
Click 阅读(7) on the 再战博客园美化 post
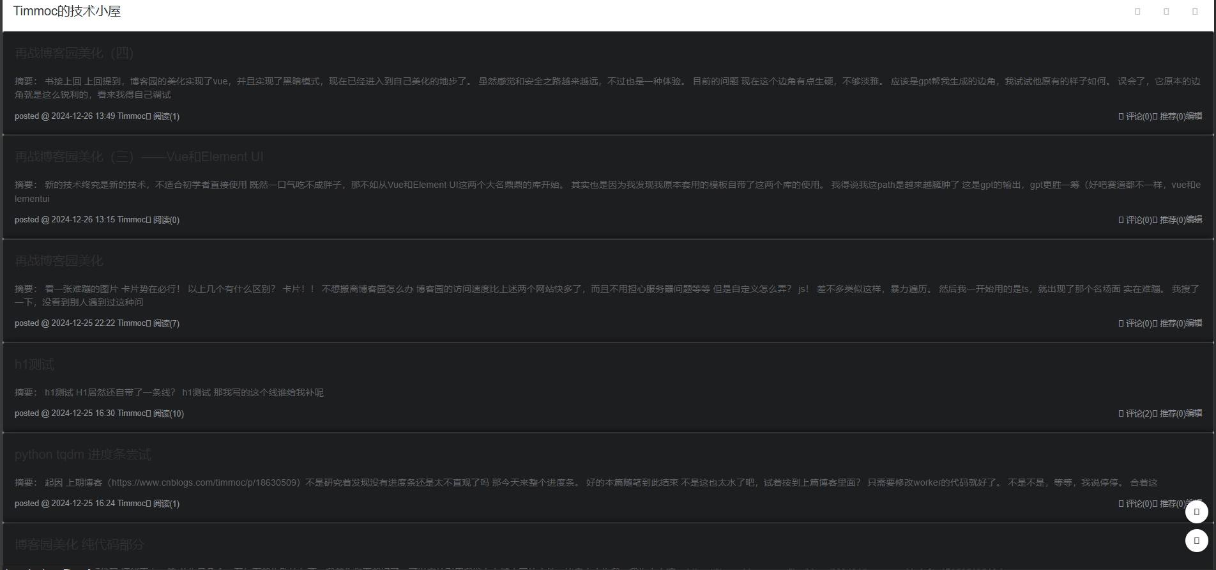coord(166,323)
